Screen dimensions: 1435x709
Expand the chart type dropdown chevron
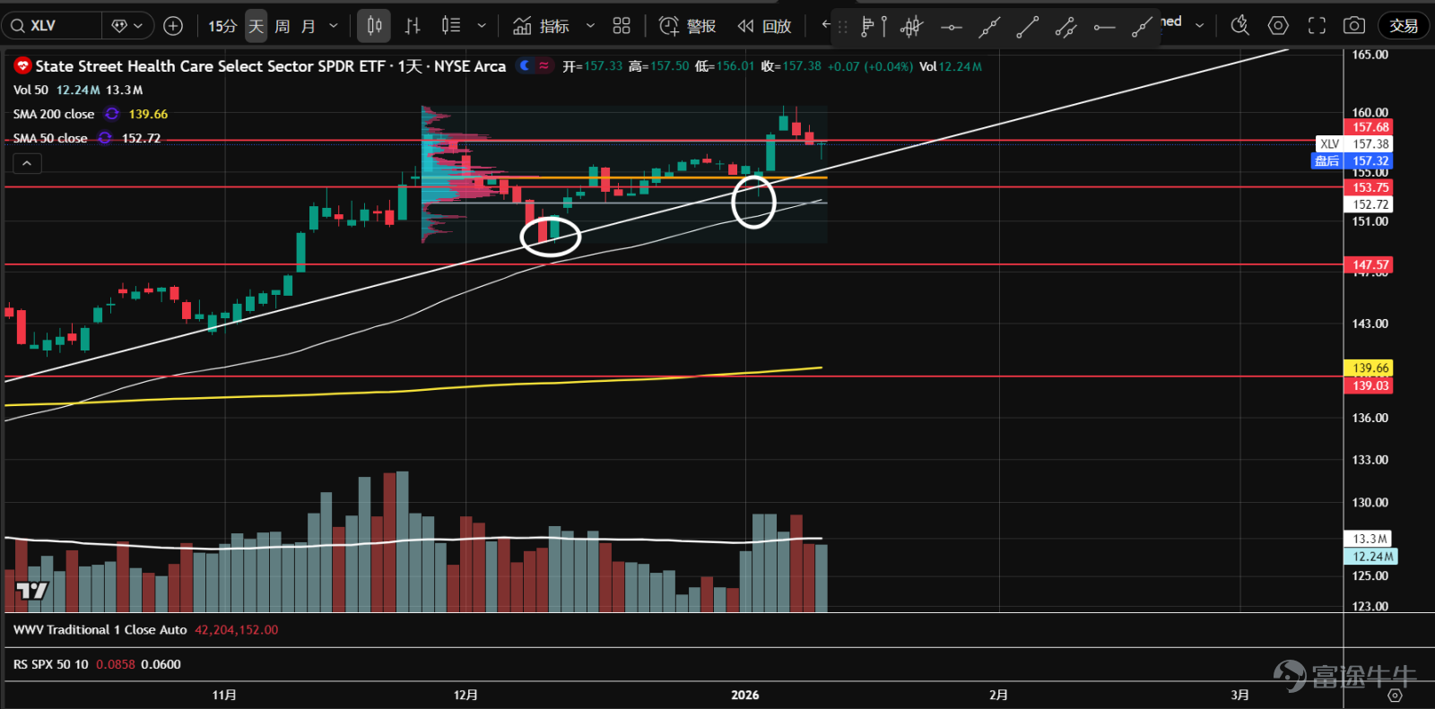click(482, 26)
